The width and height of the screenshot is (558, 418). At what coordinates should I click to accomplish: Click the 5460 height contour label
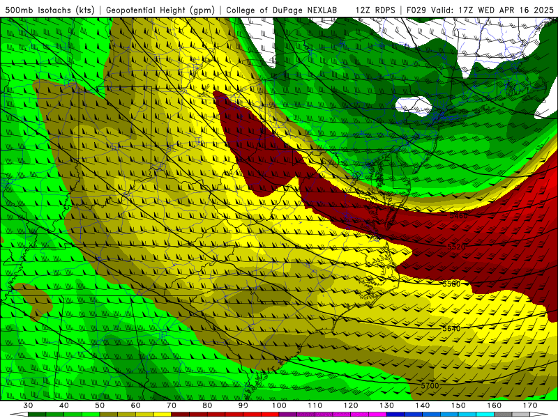click(x=458, y=216)
